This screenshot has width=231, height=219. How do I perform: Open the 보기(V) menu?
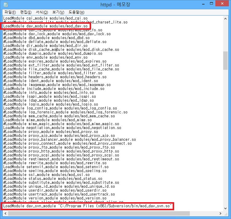click(x=58, y=12)
